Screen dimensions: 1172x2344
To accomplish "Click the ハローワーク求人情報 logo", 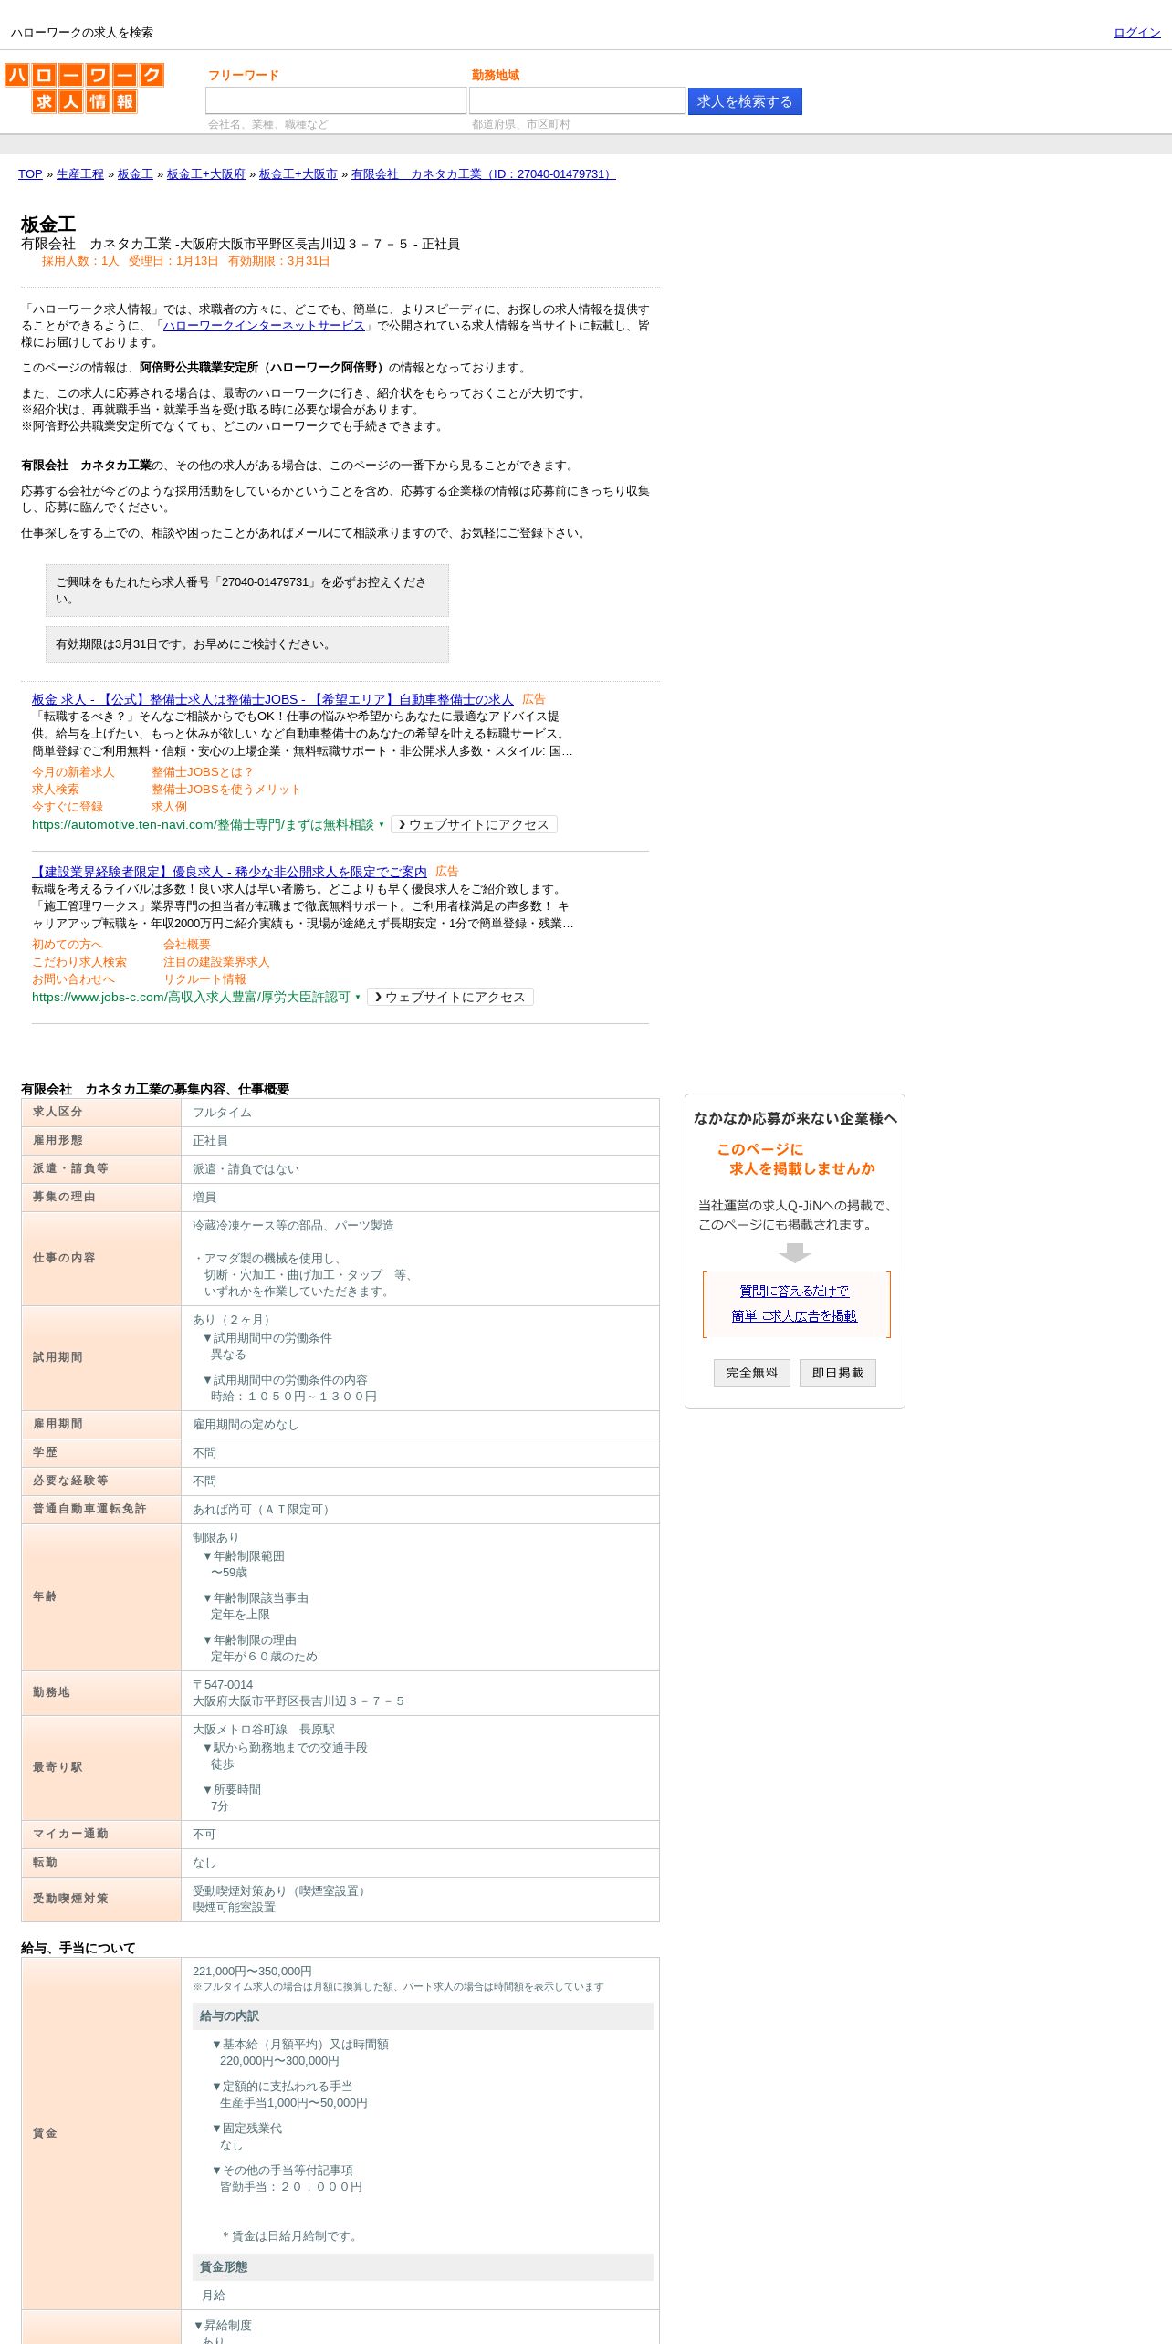I will pos(84,88).
